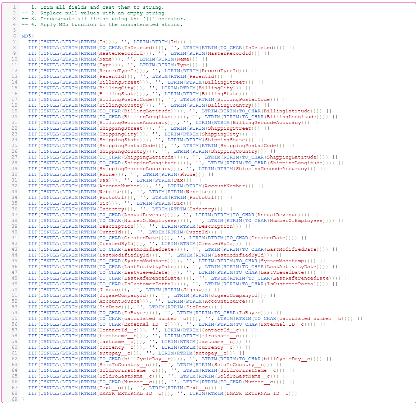Click BillingGeocodeAccuracy inside the ISNULL call
This screenshot has height=406, width=418.
(x=134, y=122)
